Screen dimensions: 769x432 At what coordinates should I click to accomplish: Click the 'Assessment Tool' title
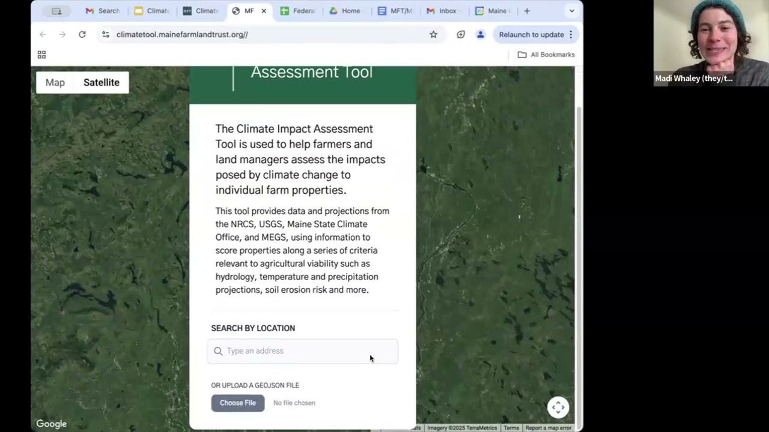312,72
